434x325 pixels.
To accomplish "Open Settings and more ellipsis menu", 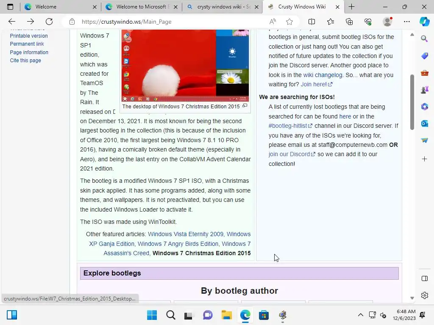I will tap(406, 22).
